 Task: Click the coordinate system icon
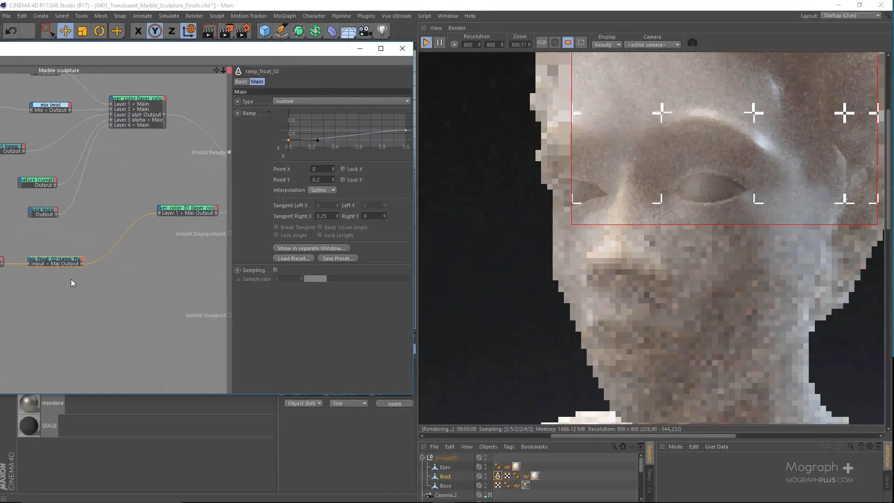pyautogui.click(x=189, y=31)
